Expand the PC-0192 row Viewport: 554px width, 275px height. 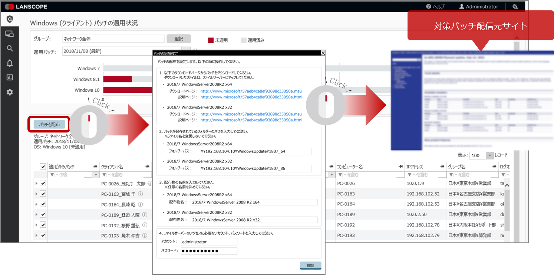tap(36, 225)
